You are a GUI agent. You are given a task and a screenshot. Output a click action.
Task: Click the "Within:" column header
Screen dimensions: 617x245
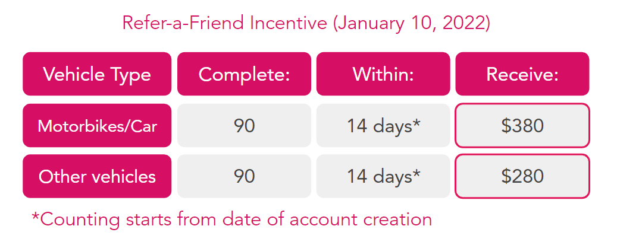pyautogui.click(x=383, y=74)
